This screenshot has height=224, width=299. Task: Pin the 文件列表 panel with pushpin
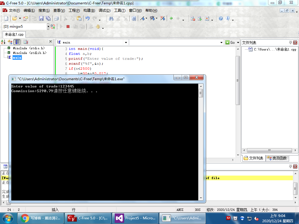tap(291, 43)
